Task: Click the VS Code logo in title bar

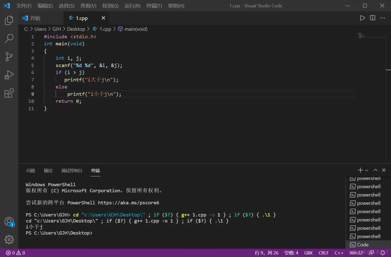Action: 7,6
